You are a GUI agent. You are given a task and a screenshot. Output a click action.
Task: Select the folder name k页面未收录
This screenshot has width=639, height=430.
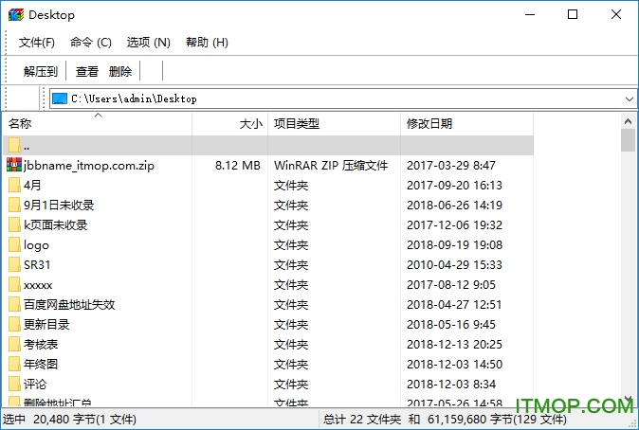point(55,225)
